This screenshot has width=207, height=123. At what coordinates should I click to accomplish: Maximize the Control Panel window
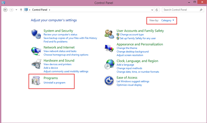click(195, 2)
